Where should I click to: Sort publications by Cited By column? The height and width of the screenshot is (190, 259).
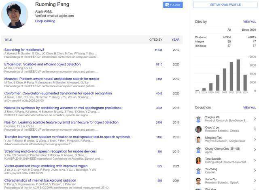tap(155, 40)
